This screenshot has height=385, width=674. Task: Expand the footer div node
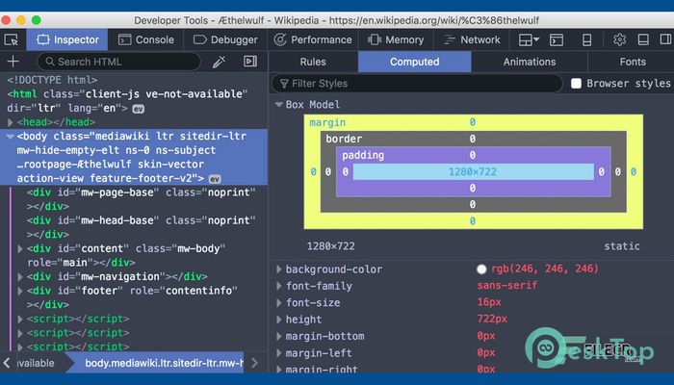click(x=20, y=291)
